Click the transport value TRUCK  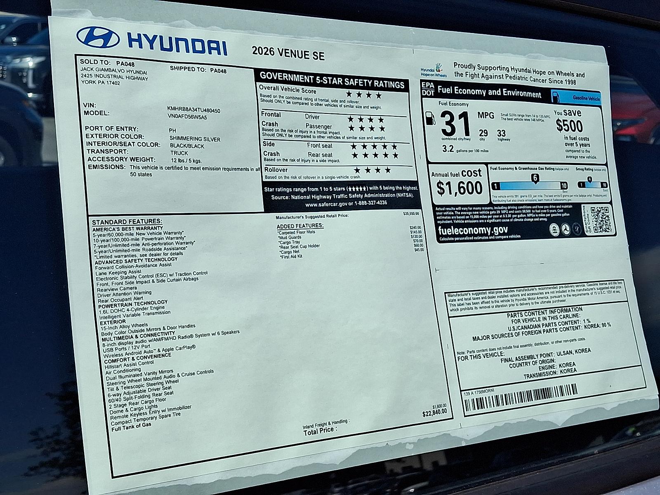[x=179, y=153]
